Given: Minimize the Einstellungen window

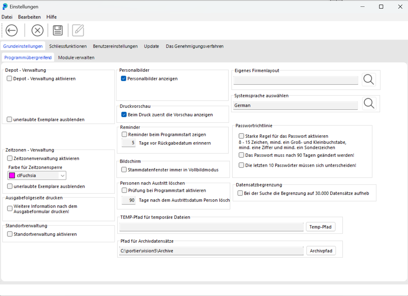Looking at the screenshot, I should coord(362,6).
